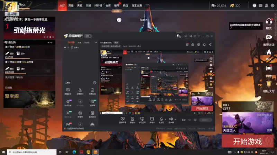Viewport: 277px width, 155px height.
Task: Open the category pill next to 直播伴侣 logo
Action: coord(88,36)
